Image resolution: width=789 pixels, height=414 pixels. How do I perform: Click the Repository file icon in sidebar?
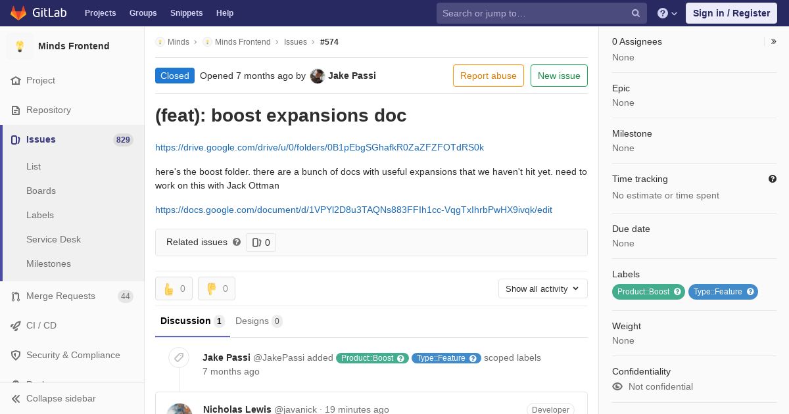[x=16, y=110]
